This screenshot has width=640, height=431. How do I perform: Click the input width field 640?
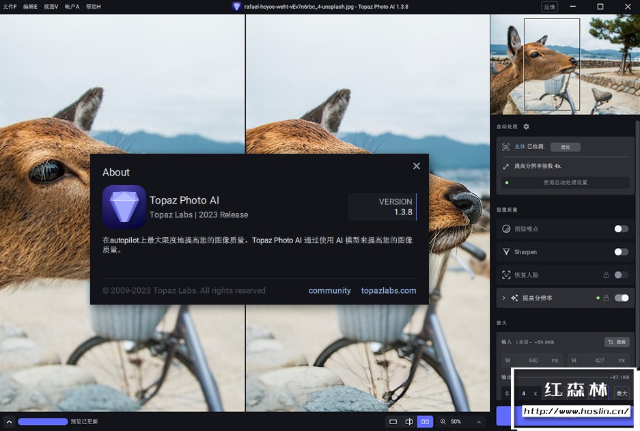tap(533, 361)
